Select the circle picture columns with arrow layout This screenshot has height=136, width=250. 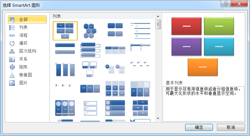click(65, 108)
